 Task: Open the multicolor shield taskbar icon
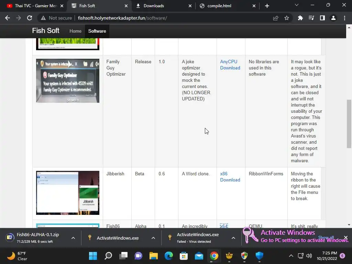pos(244,255)
